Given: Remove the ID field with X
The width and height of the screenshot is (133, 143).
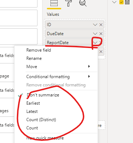Looking at the screenshot, I should 101,25.
